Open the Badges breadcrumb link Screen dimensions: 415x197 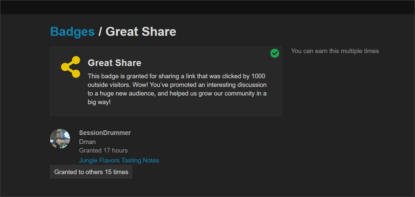tap(72, 32)
